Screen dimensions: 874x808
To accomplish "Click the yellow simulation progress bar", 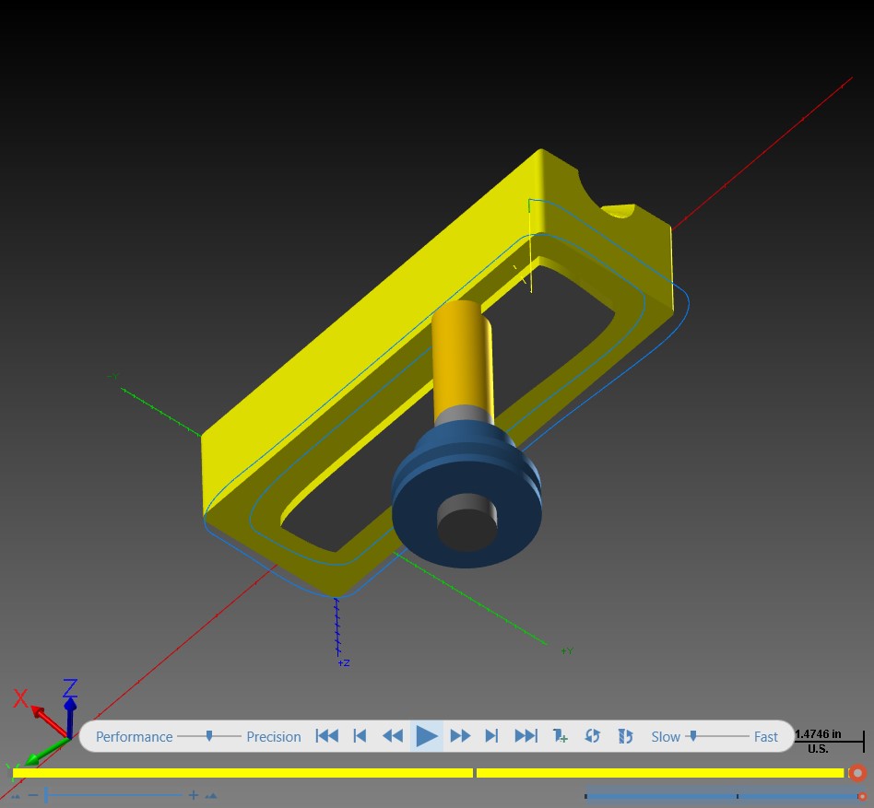I will tap(428, 773).
